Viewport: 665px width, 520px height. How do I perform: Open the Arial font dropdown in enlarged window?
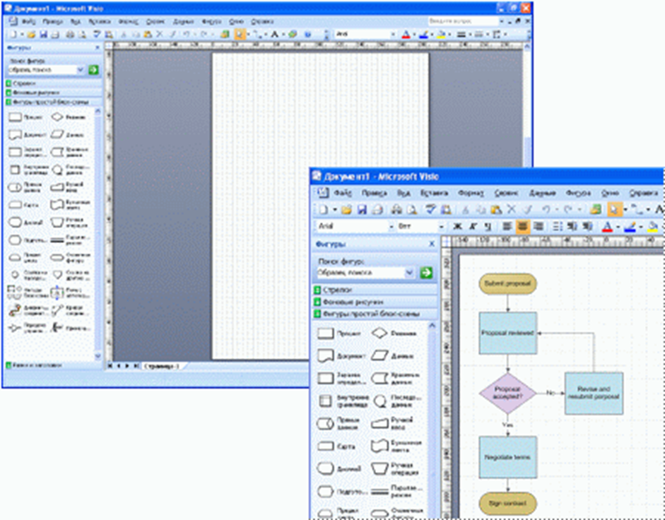(392, 227)
